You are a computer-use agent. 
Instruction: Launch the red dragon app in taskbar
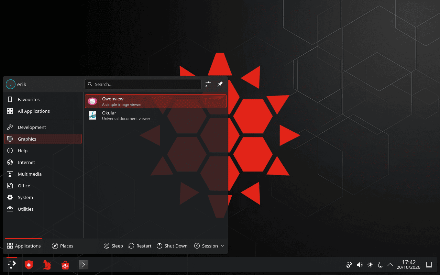tap(47, 264)
